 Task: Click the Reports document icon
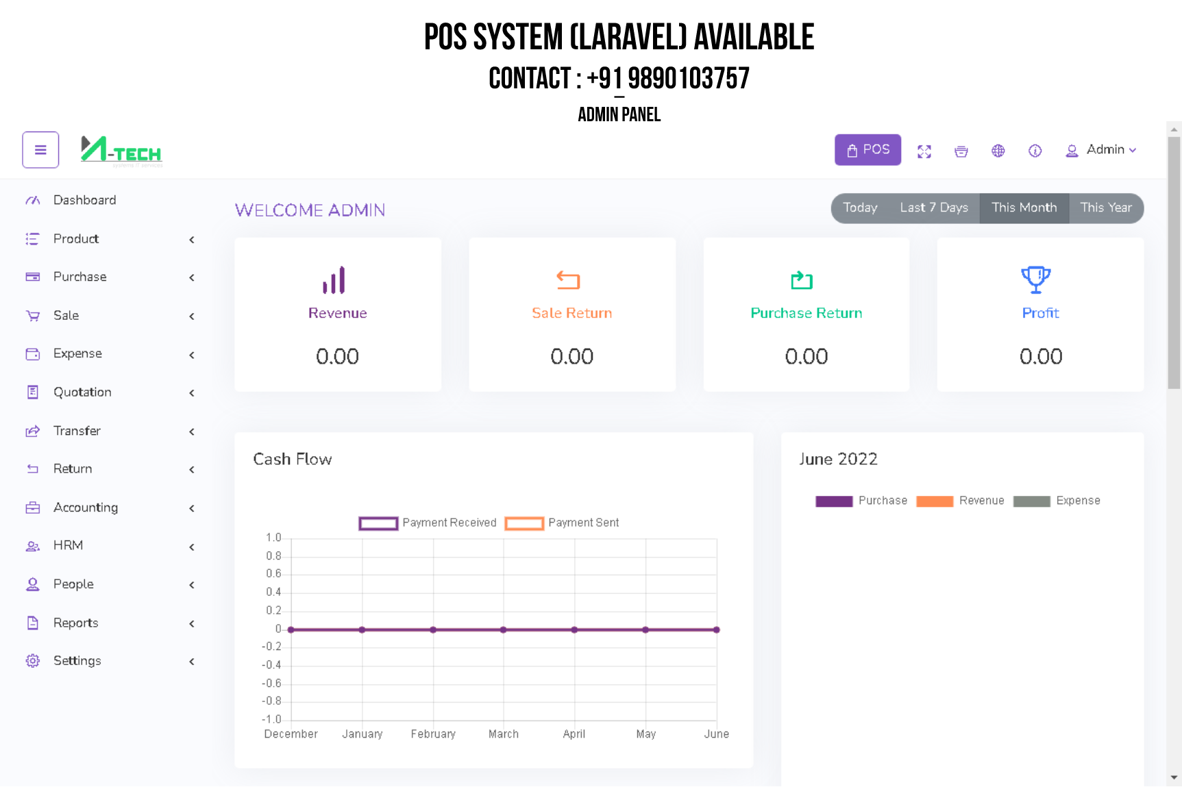point(32,623)
